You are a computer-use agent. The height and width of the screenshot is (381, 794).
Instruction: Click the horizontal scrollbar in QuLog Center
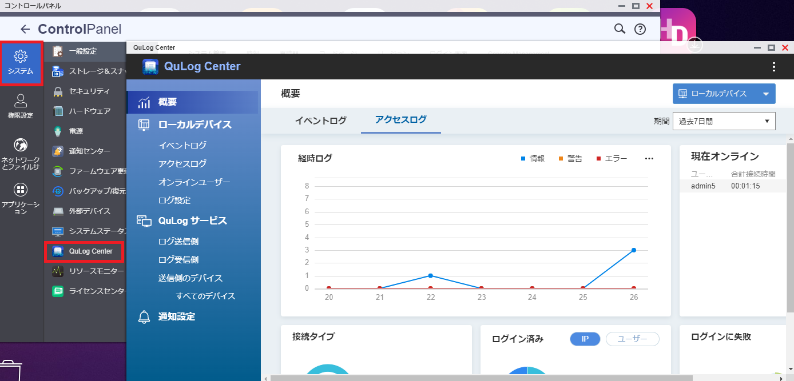(481, 378)
